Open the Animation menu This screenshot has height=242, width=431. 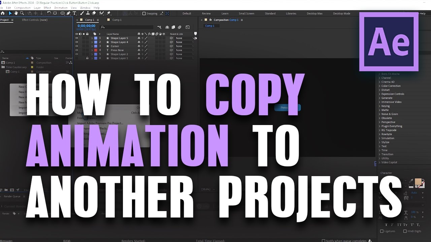[61, 8]
